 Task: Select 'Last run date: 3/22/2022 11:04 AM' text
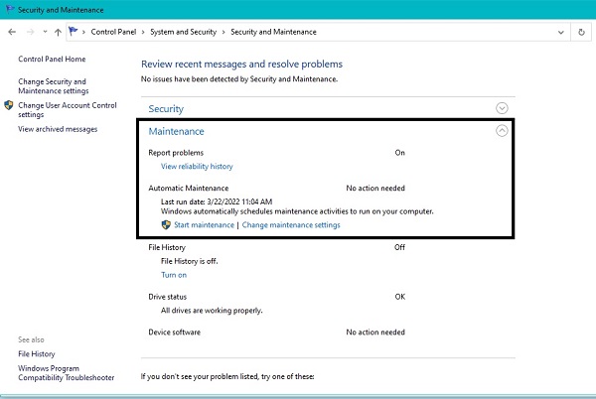tap(217, 201)
